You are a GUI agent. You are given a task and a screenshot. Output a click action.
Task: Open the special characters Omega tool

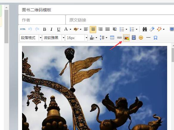pyautogui.click(x=156, y=38)
